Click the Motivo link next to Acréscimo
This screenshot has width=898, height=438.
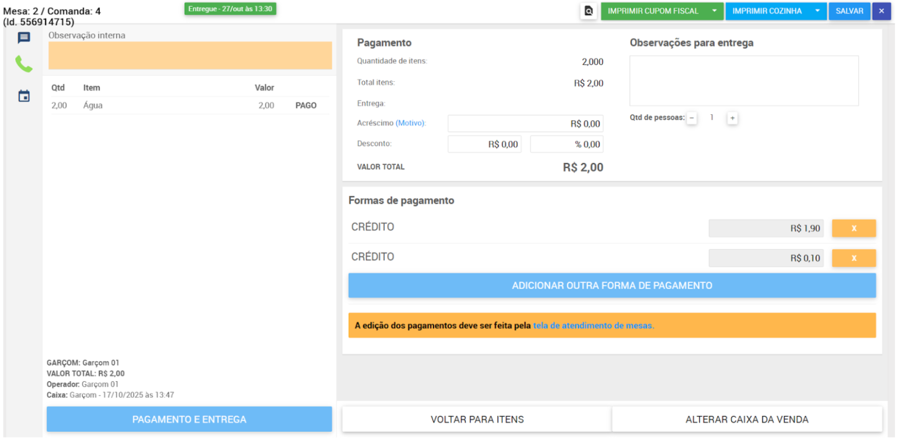click(410, 123)
